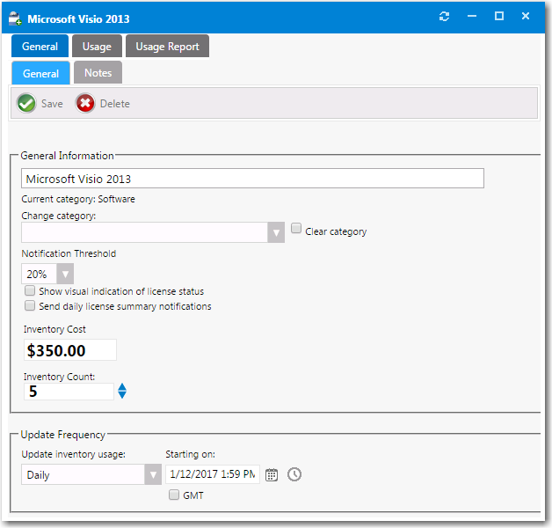Click the application icon in title bar
This screenshot has height=528, width=552.
tap(15, 18)
